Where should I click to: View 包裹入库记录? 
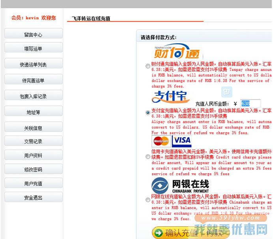click(x=34, y=95)
